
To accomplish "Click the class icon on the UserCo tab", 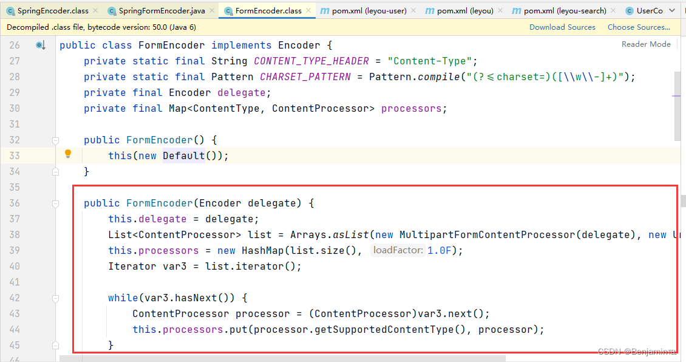I will [628, 10].
